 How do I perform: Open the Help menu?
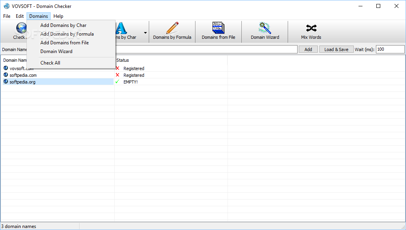pyautogui.click(x=58, y=16)
